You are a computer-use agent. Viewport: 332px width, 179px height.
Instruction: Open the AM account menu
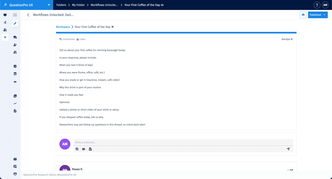pos(325,5)
